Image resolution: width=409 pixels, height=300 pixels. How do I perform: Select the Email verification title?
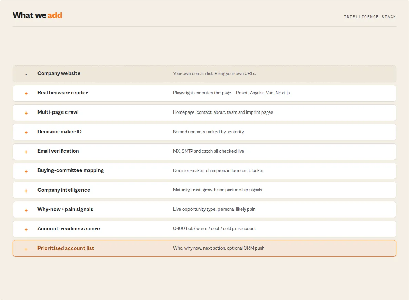pos(58,151)
